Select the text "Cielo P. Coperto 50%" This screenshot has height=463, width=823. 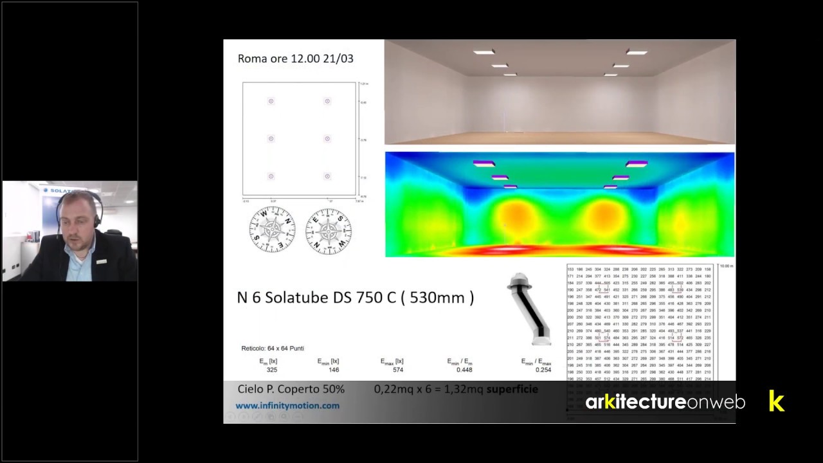pos(291,389)
